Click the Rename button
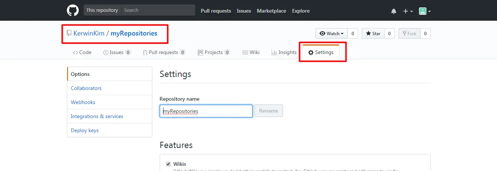 [x=269, y=111]
